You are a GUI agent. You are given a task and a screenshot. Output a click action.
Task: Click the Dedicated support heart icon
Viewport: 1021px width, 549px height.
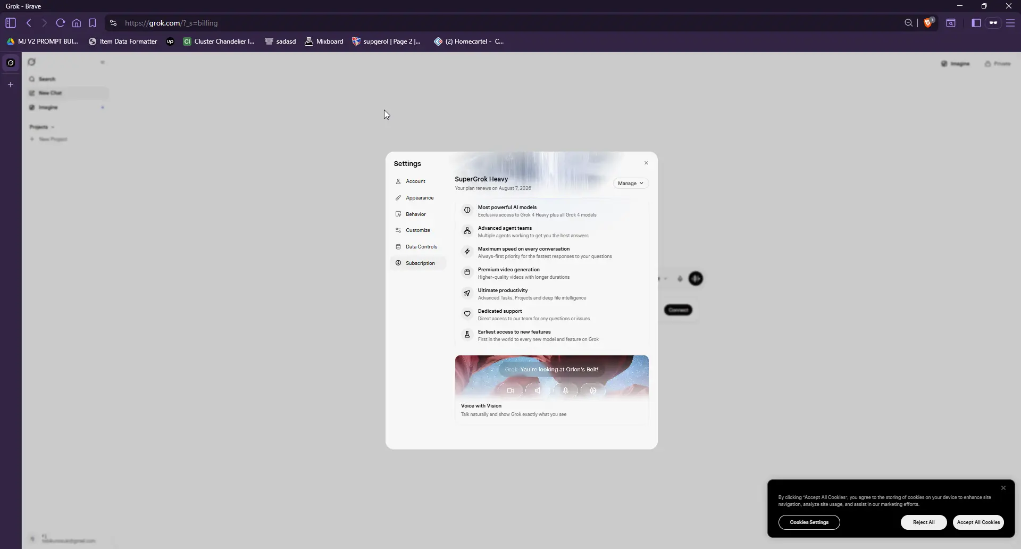[467, 314]
